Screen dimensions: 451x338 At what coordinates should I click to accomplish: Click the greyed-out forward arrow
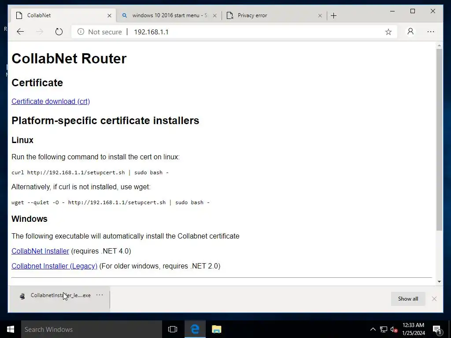[x=40, y=32]
